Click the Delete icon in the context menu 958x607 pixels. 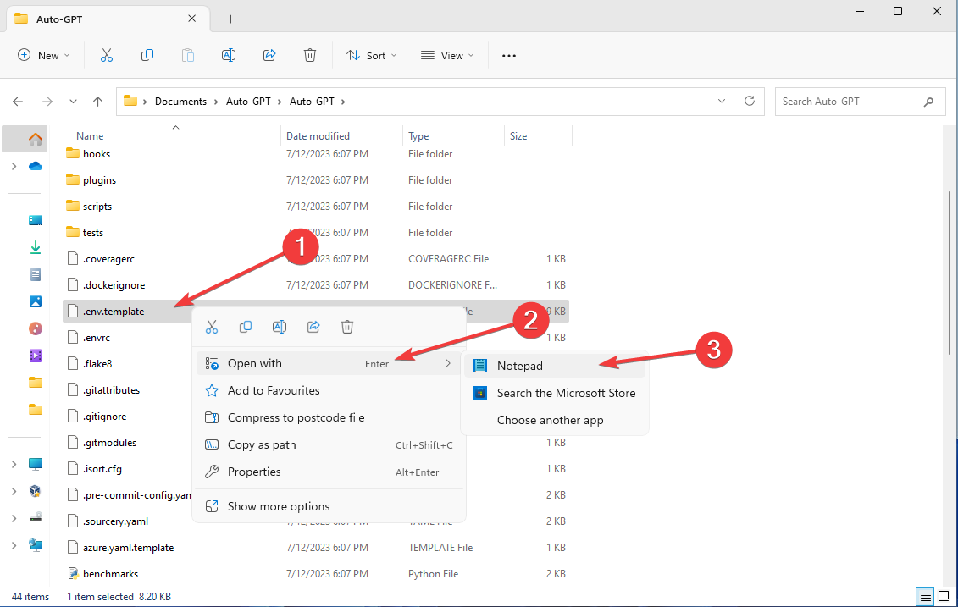coord(347,327)
